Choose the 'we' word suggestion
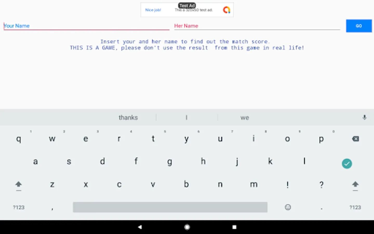This screenshot has width=374, height=234. point(245,118)
